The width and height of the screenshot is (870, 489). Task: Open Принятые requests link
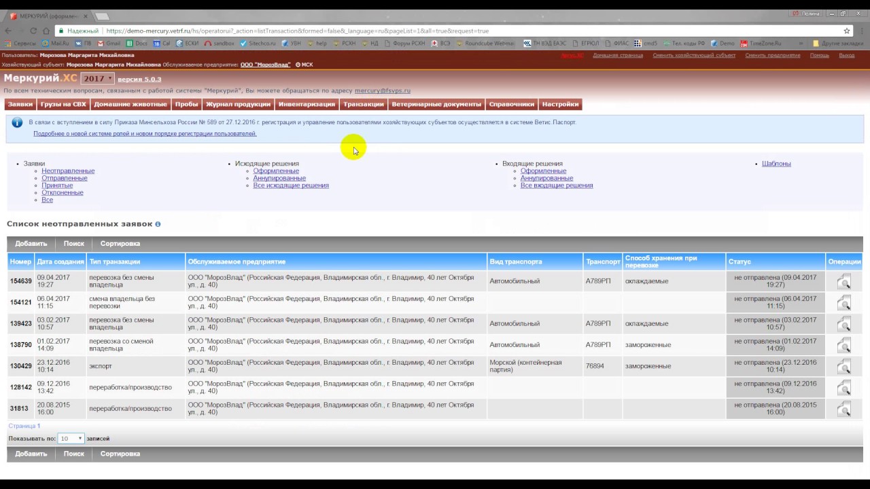(57, 185)
